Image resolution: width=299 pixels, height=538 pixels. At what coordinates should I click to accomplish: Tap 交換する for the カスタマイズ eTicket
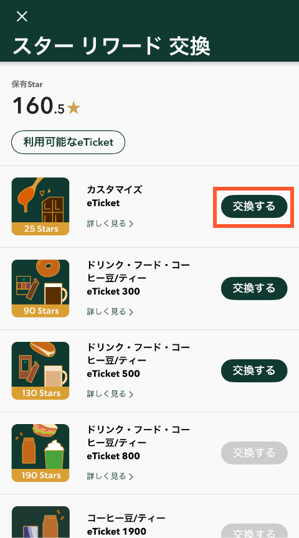pos(254,207)
